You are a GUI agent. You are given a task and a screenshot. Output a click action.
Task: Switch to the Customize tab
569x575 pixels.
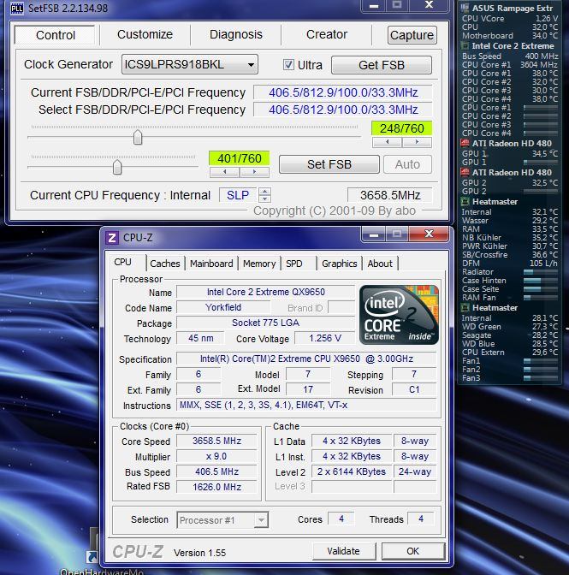tap(145, 34)
